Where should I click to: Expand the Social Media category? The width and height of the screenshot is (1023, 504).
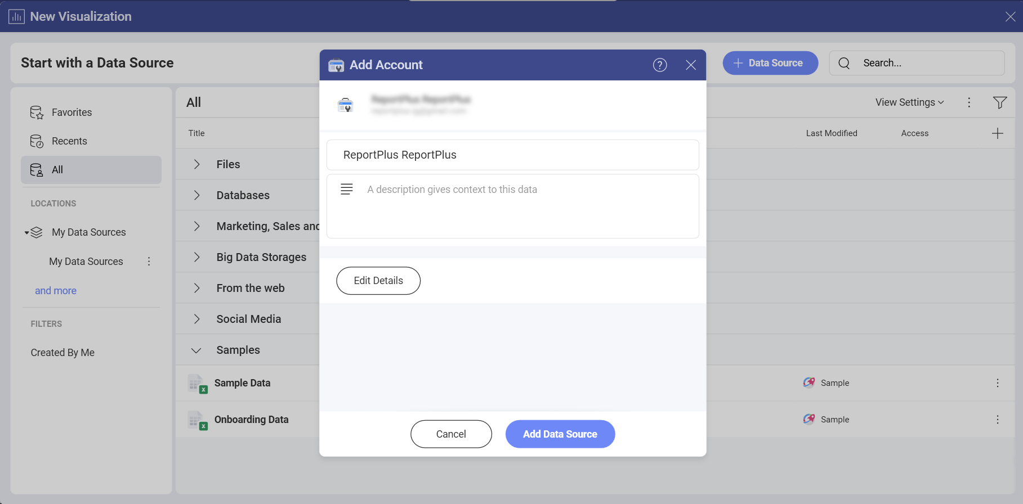[x=196, y=319]
